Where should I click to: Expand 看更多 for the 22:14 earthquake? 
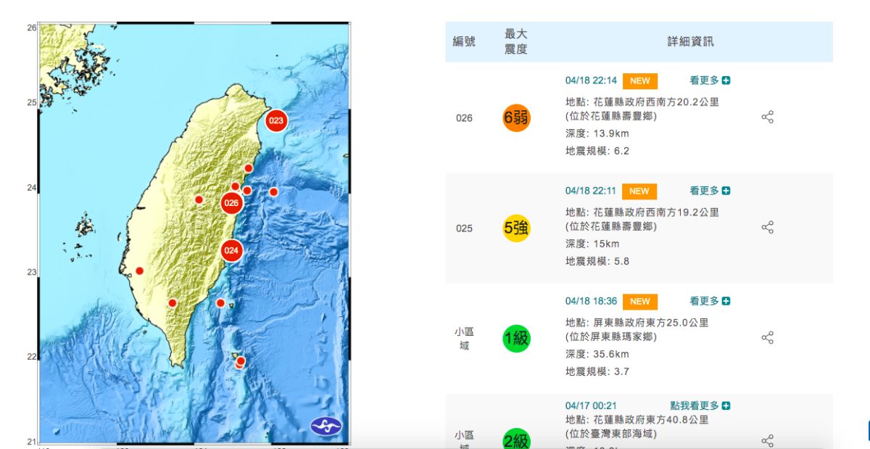(x=709, y=81)
